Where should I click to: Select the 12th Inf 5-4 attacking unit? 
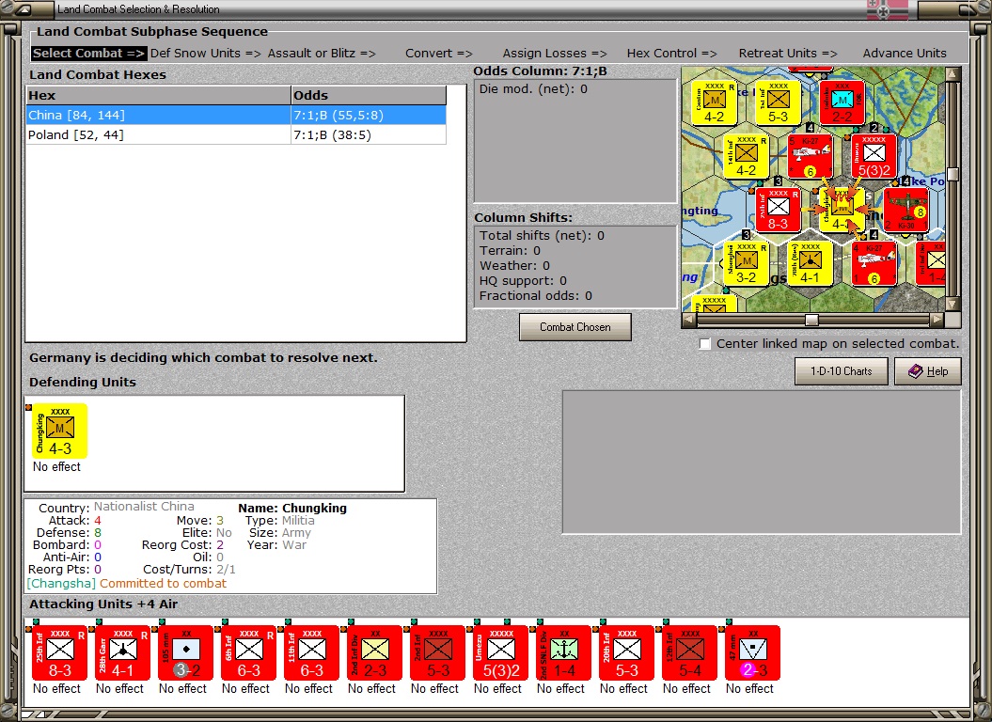689,653
